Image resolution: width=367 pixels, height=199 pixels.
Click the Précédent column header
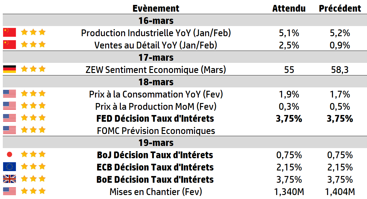pos(340,8)
